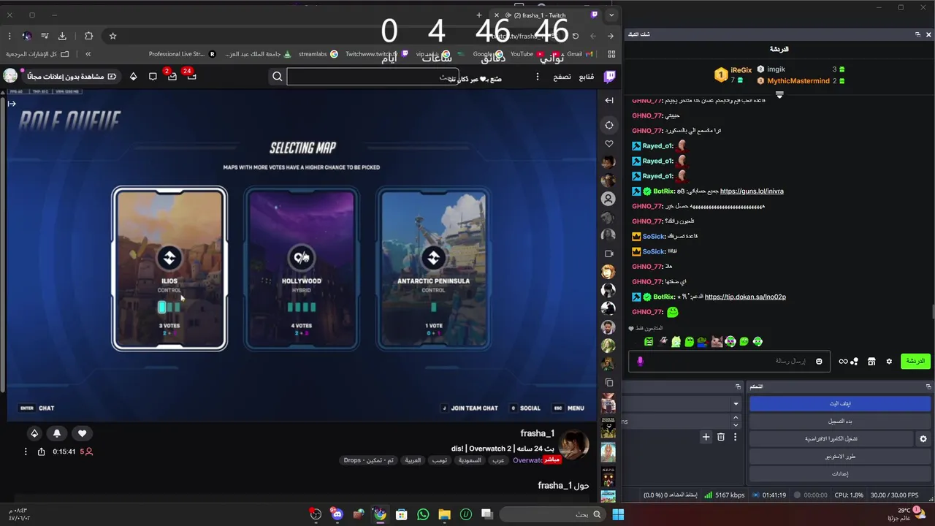Click the Drops enabled tag
Screen dimensions: 935x526
tap(369, 460)
